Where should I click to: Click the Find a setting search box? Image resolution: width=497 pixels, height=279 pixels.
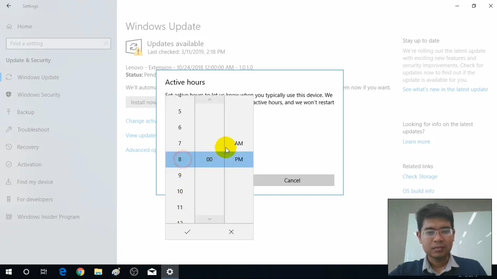(58, 43)
